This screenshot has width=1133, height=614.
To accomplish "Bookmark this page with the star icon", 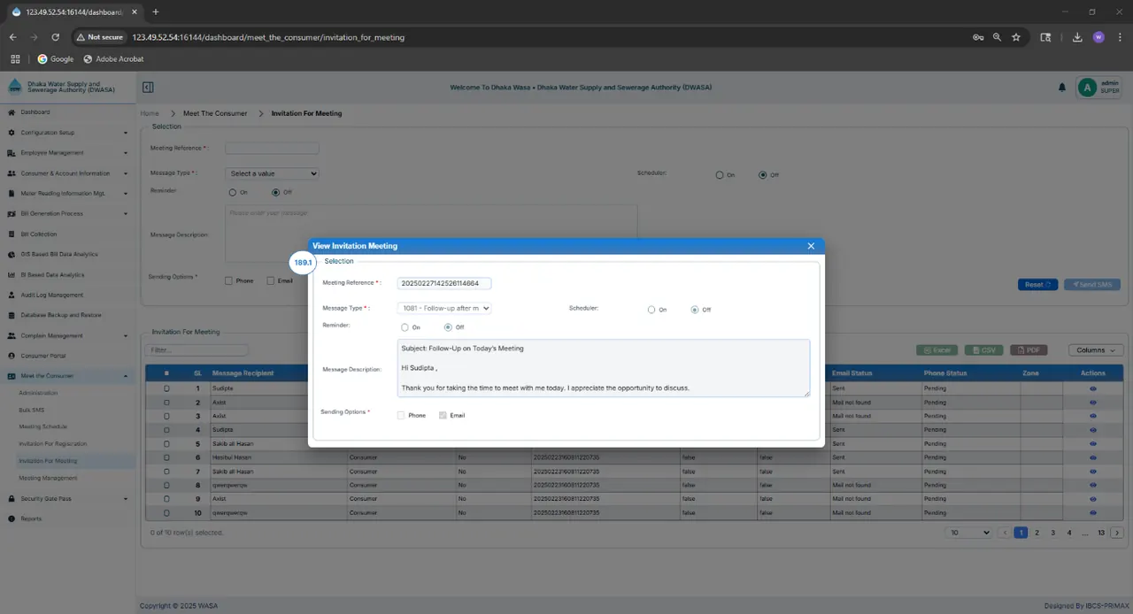I will [1016, 37].
